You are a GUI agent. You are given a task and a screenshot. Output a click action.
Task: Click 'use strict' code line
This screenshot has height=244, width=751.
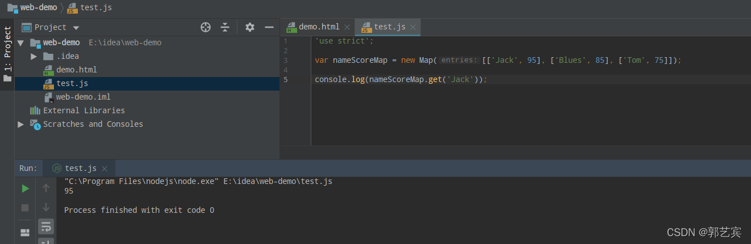coord(345,41)
